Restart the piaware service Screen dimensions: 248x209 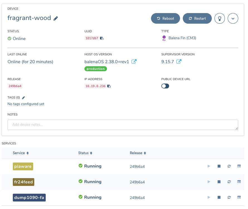(x=229, y=166)
